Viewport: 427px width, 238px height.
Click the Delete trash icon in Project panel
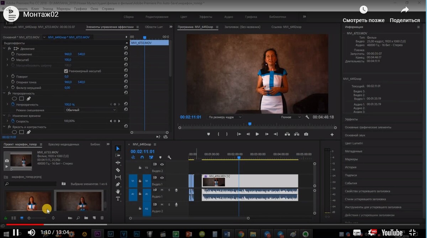pyautogui.click(x=102, y=218)
